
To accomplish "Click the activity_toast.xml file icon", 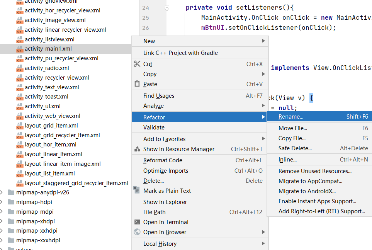I will click(x=19, y=97).
